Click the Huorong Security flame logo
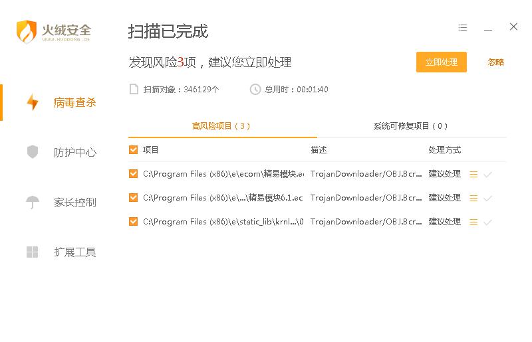The height and width of the screenshot is (342, 532). coord(27,31)
